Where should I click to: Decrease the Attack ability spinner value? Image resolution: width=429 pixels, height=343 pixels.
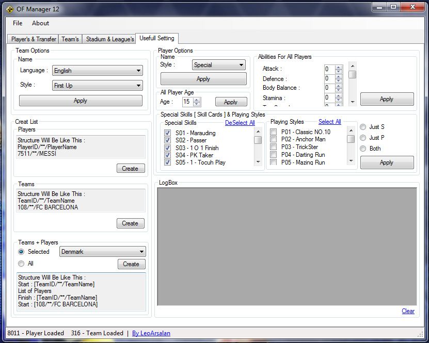click(339, 71)
